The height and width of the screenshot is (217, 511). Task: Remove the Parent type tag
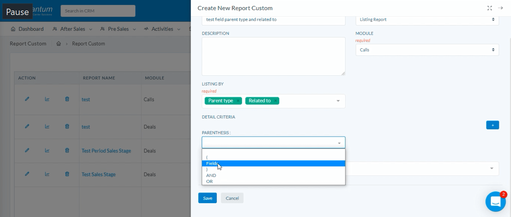pos(238,101)
